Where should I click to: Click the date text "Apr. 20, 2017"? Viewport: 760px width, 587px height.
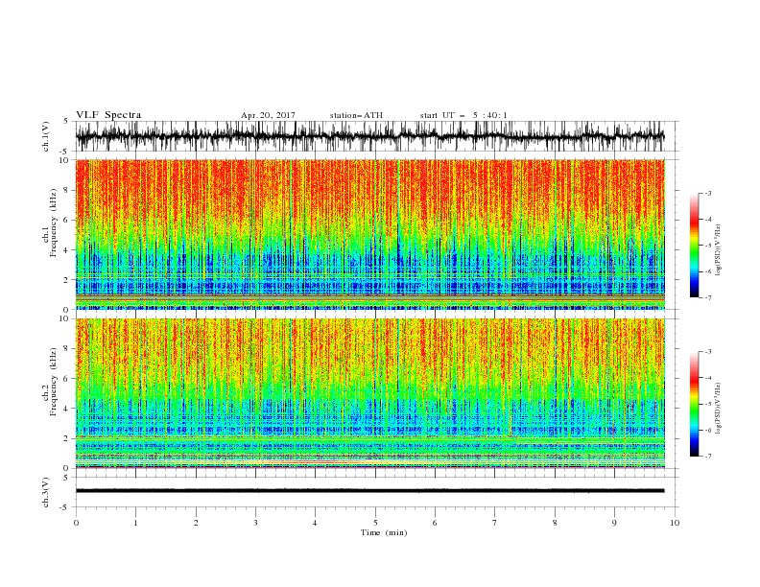(268, 115)
